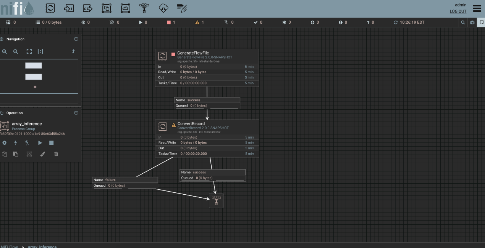Image resolution: width=485 pixels, height=248 pixels.
Task: Click the array_inference name in Operation panel
Action: [27, 124]
